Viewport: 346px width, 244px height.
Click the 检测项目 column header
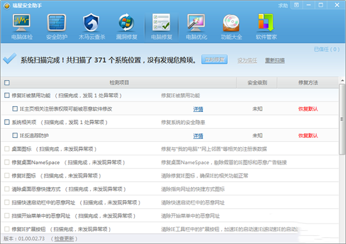(119, 82)
